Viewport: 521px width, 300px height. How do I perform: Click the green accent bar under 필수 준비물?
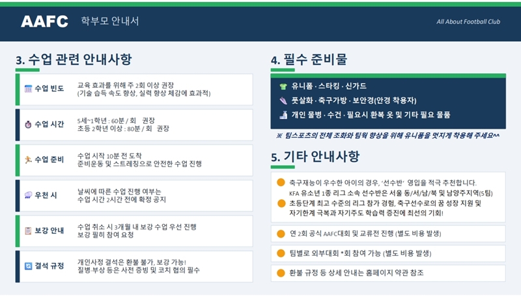point(283,70)
